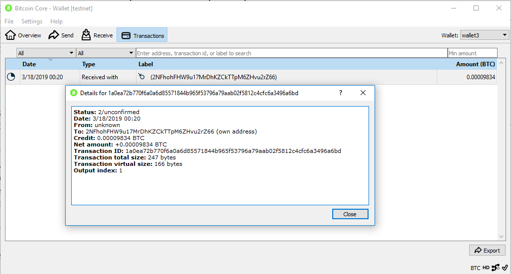
Task: Open the File menu
Action: [x=9, y=21]
